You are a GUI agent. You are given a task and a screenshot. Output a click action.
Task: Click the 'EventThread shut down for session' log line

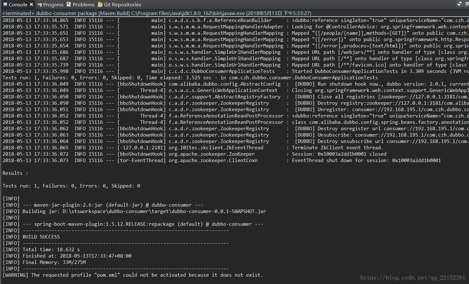pos(222,160)
